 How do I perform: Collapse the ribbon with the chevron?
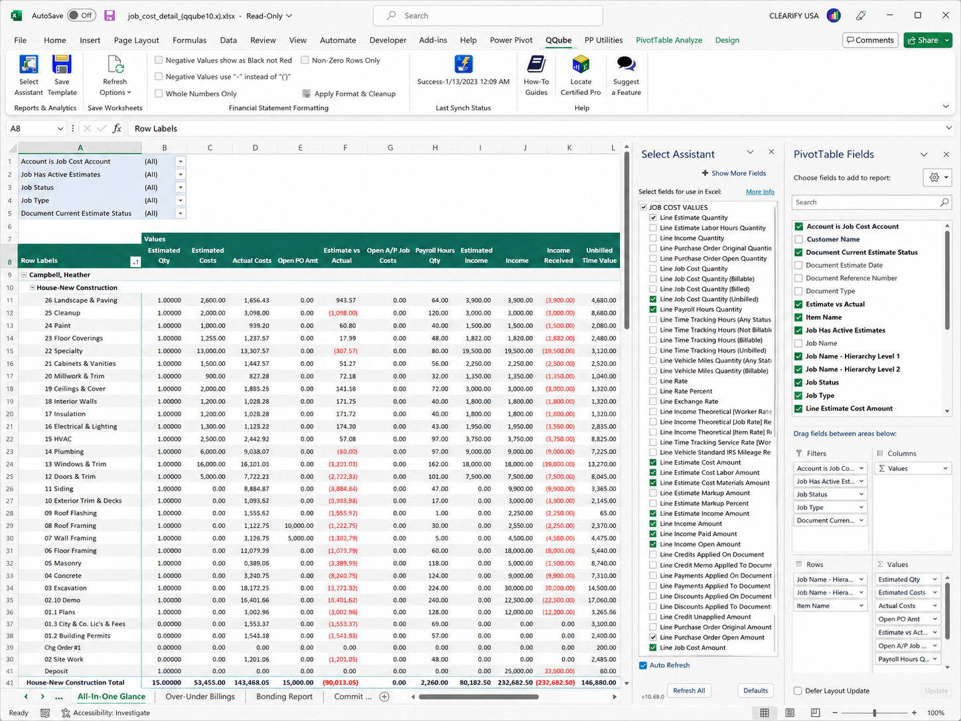click(x=946, y=106)
